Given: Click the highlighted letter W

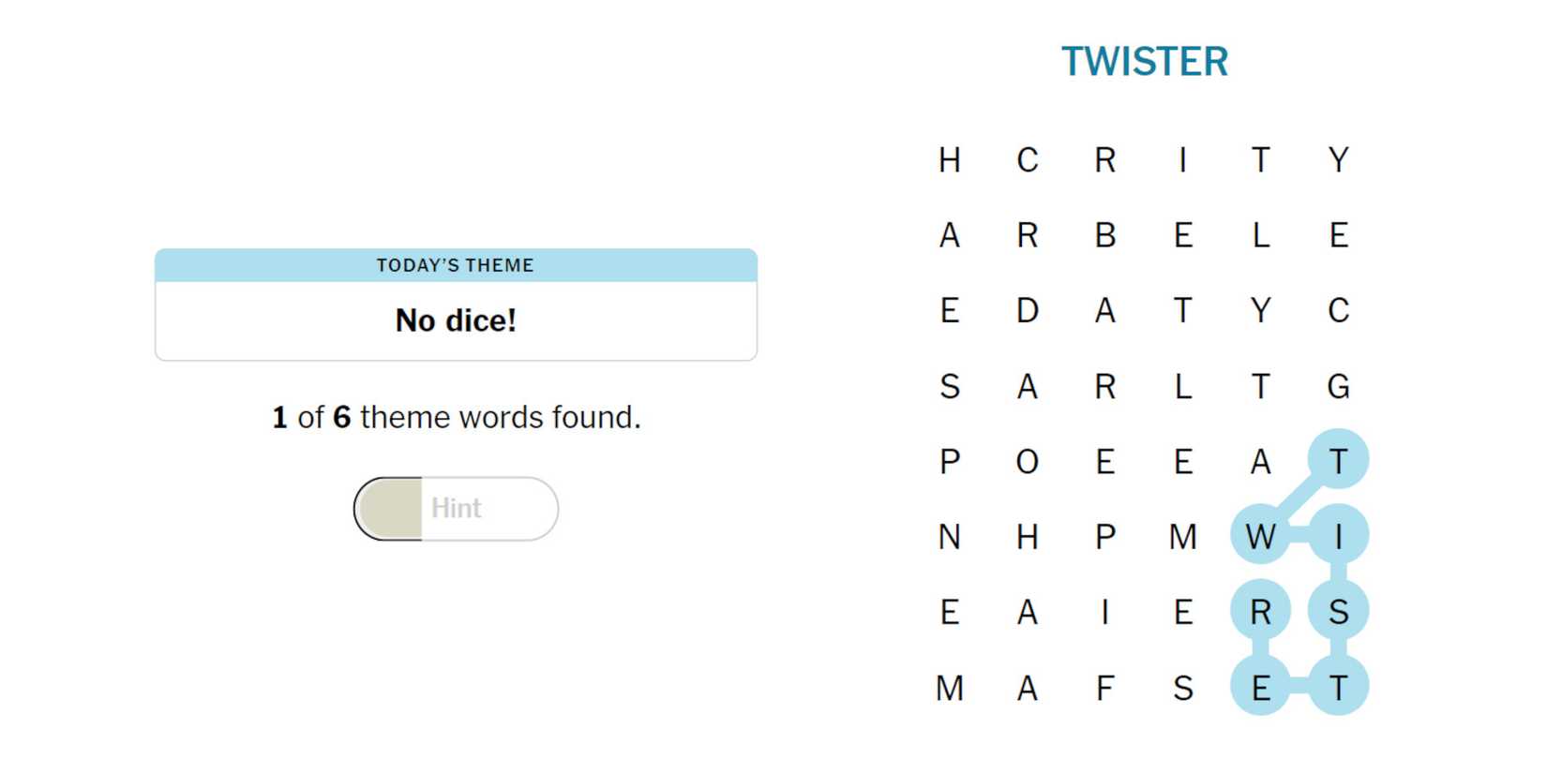Looking at the screenshot, I should click(1260, 537).
